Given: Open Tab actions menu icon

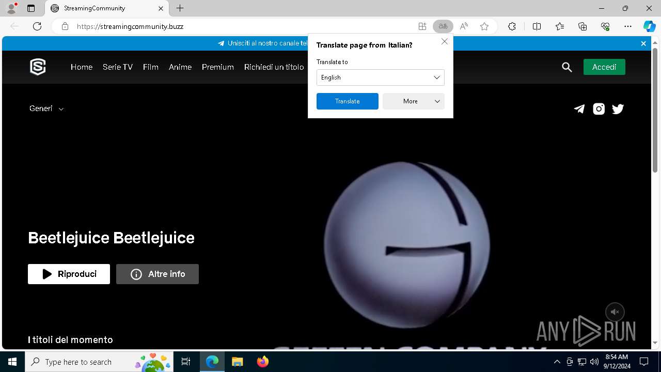Looking at the screenshot, I should pos(31,8).
